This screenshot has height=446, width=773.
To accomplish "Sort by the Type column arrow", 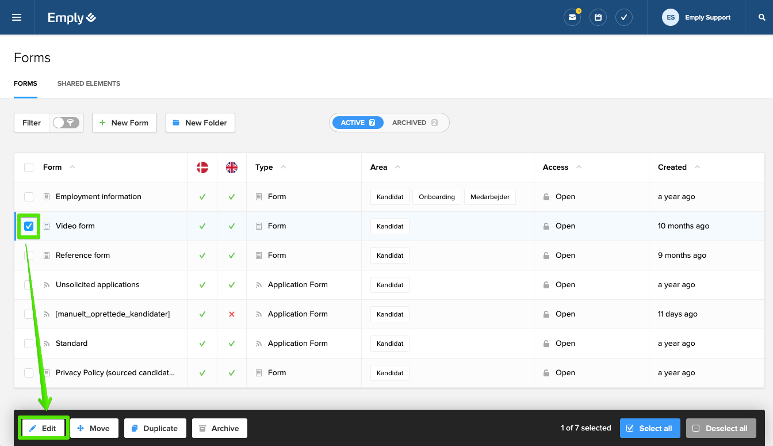I will [283, 167].
